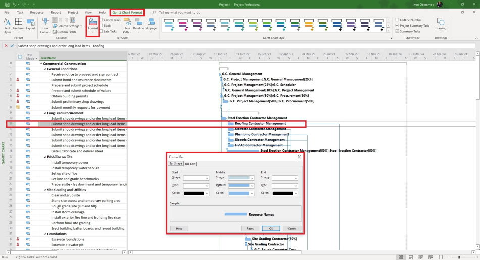Open the Gridlines tool
Screen dimensions: 480x260
(x=18, y=26)
